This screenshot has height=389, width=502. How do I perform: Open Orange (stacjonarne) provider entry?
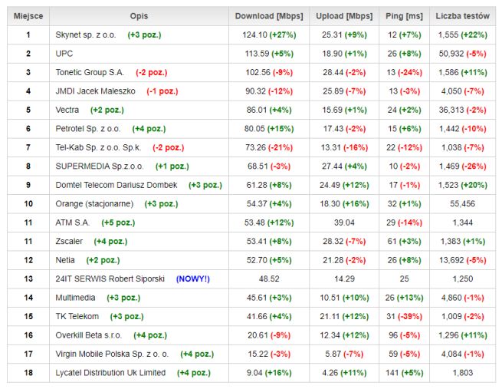click(94, 203)
